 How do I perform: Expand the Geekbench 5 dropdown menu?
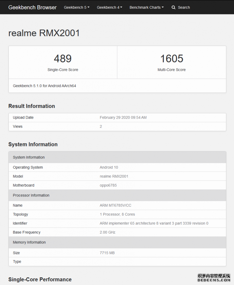point(77,7)
